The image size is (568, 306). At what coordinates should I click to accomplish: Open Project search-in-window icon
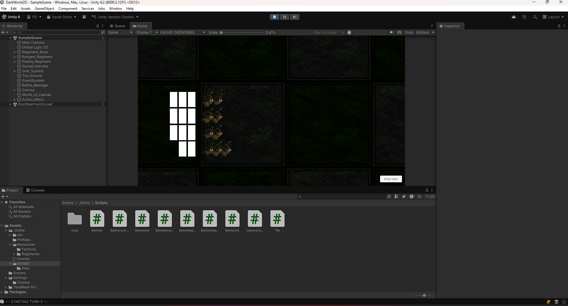click(x=389, y=197)
